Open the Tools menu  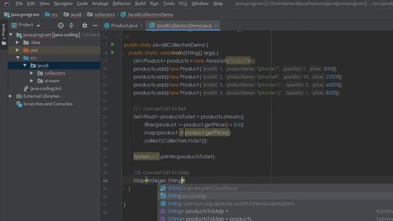coord(169,4)
